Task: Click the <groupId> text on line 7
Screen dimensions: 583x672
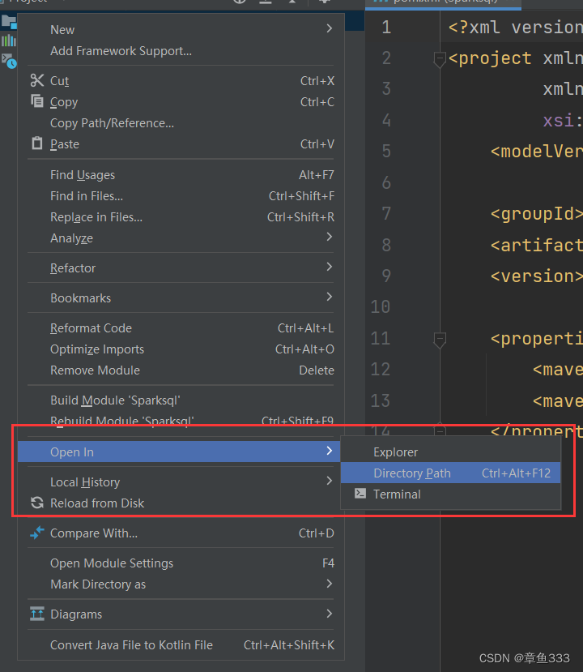Action: pyautogui.click(x=536, y=213)
